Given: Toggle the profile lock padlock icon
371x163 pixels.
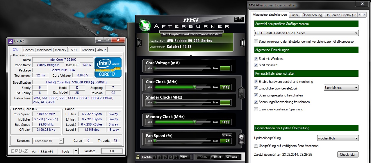Looking at the screenshot, I should (x=138, y=157).
